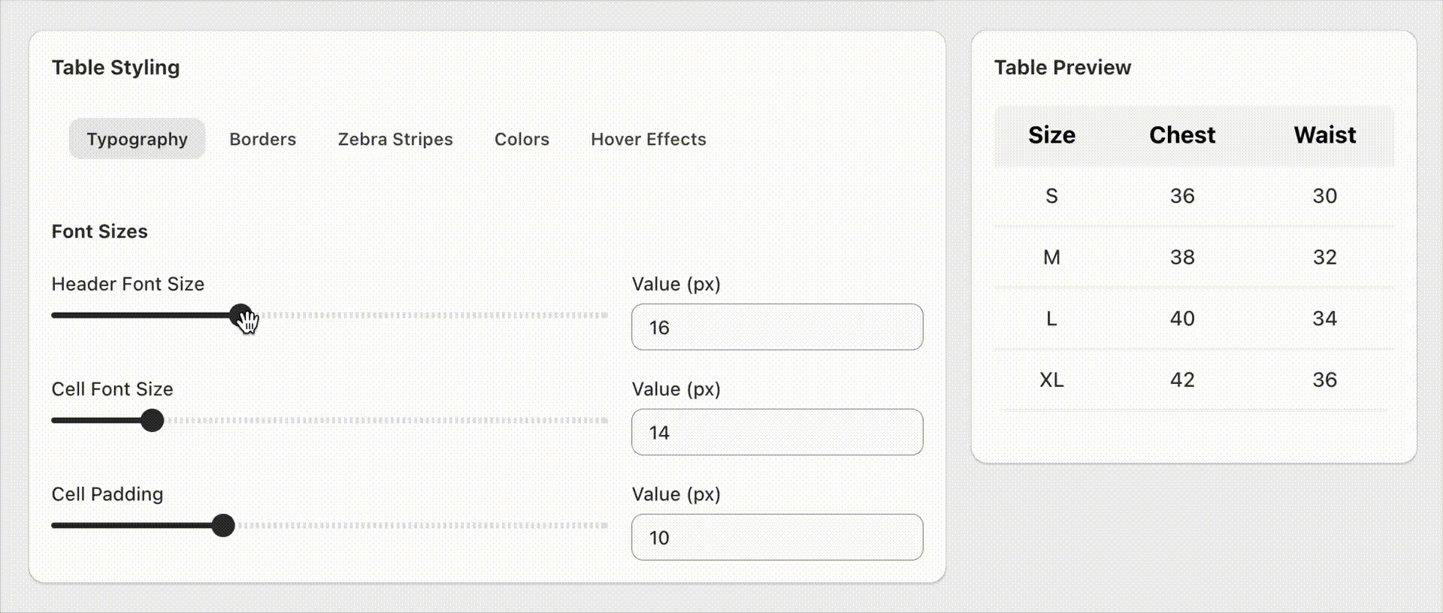Focus the Cell Padding value field

[x=777, y=537]
